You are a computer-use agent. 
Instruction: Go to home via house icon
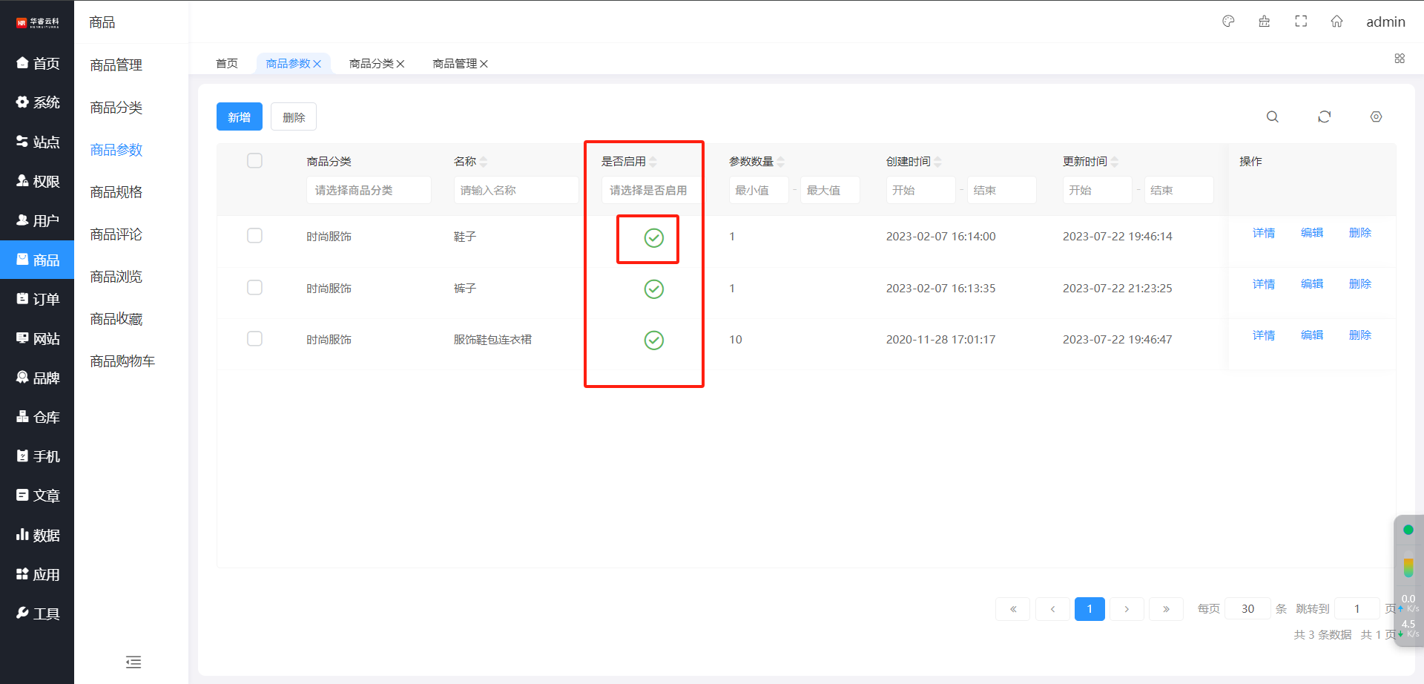1336,22
